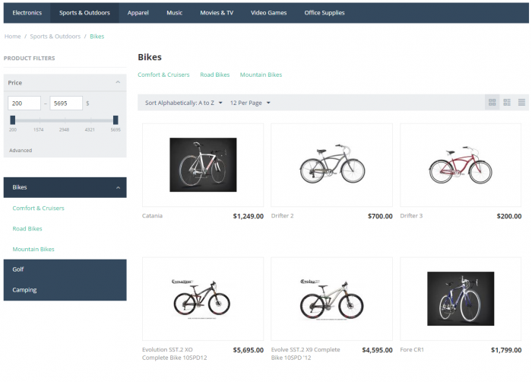Collapse the Bikes category section
Image resolution: width=532 pixels, height=382 pixels.
coord(118,188)
